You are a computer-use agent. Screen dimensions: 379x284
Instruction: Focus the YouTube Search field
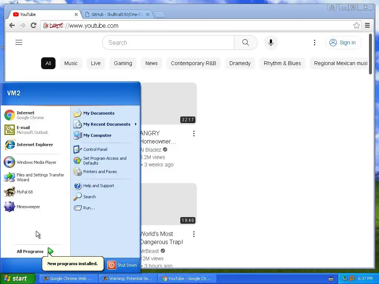pyautogui.click(x=168, y=43)
